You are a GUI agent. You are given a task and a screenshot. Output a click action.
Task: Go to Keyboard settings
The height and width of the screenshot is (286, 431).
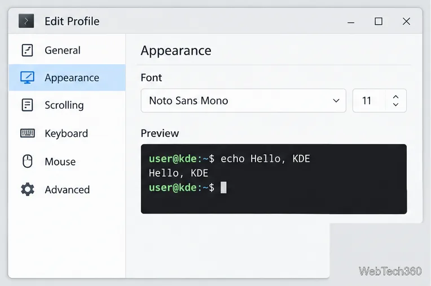pos(67,133)
